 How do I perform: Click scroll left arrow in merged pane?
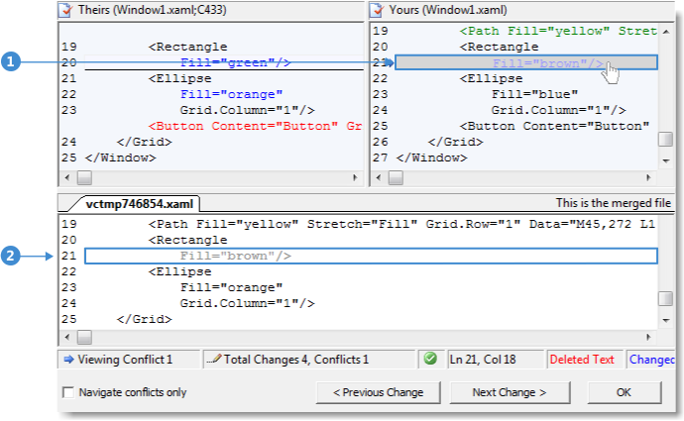(x=67, y=337)
